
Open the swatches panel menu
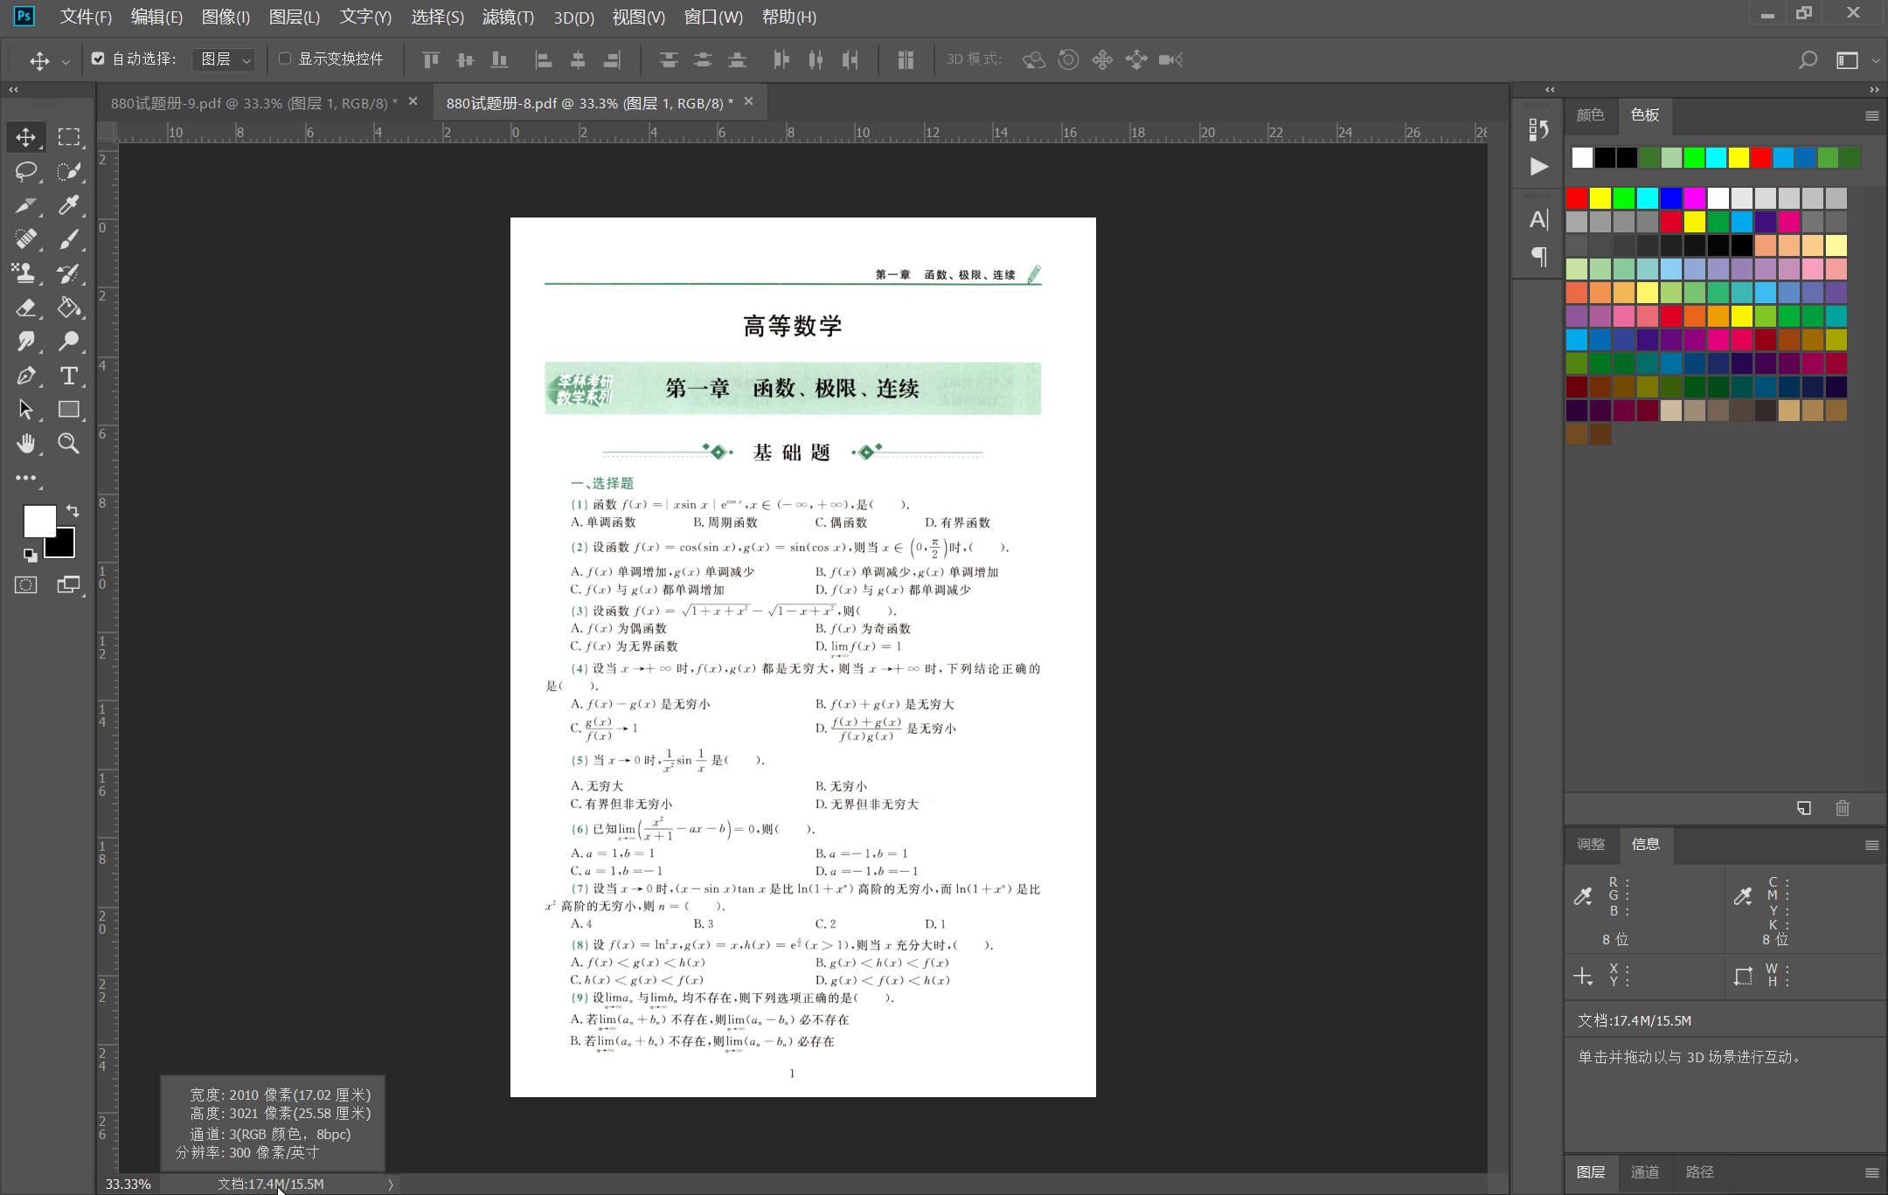click(1871, 115)
